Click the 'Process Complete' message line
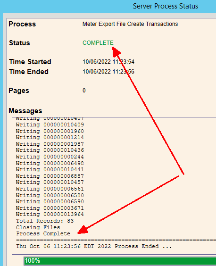Viewport: 216px width, 266px height. pyautogui.click(x=43, y=233)
